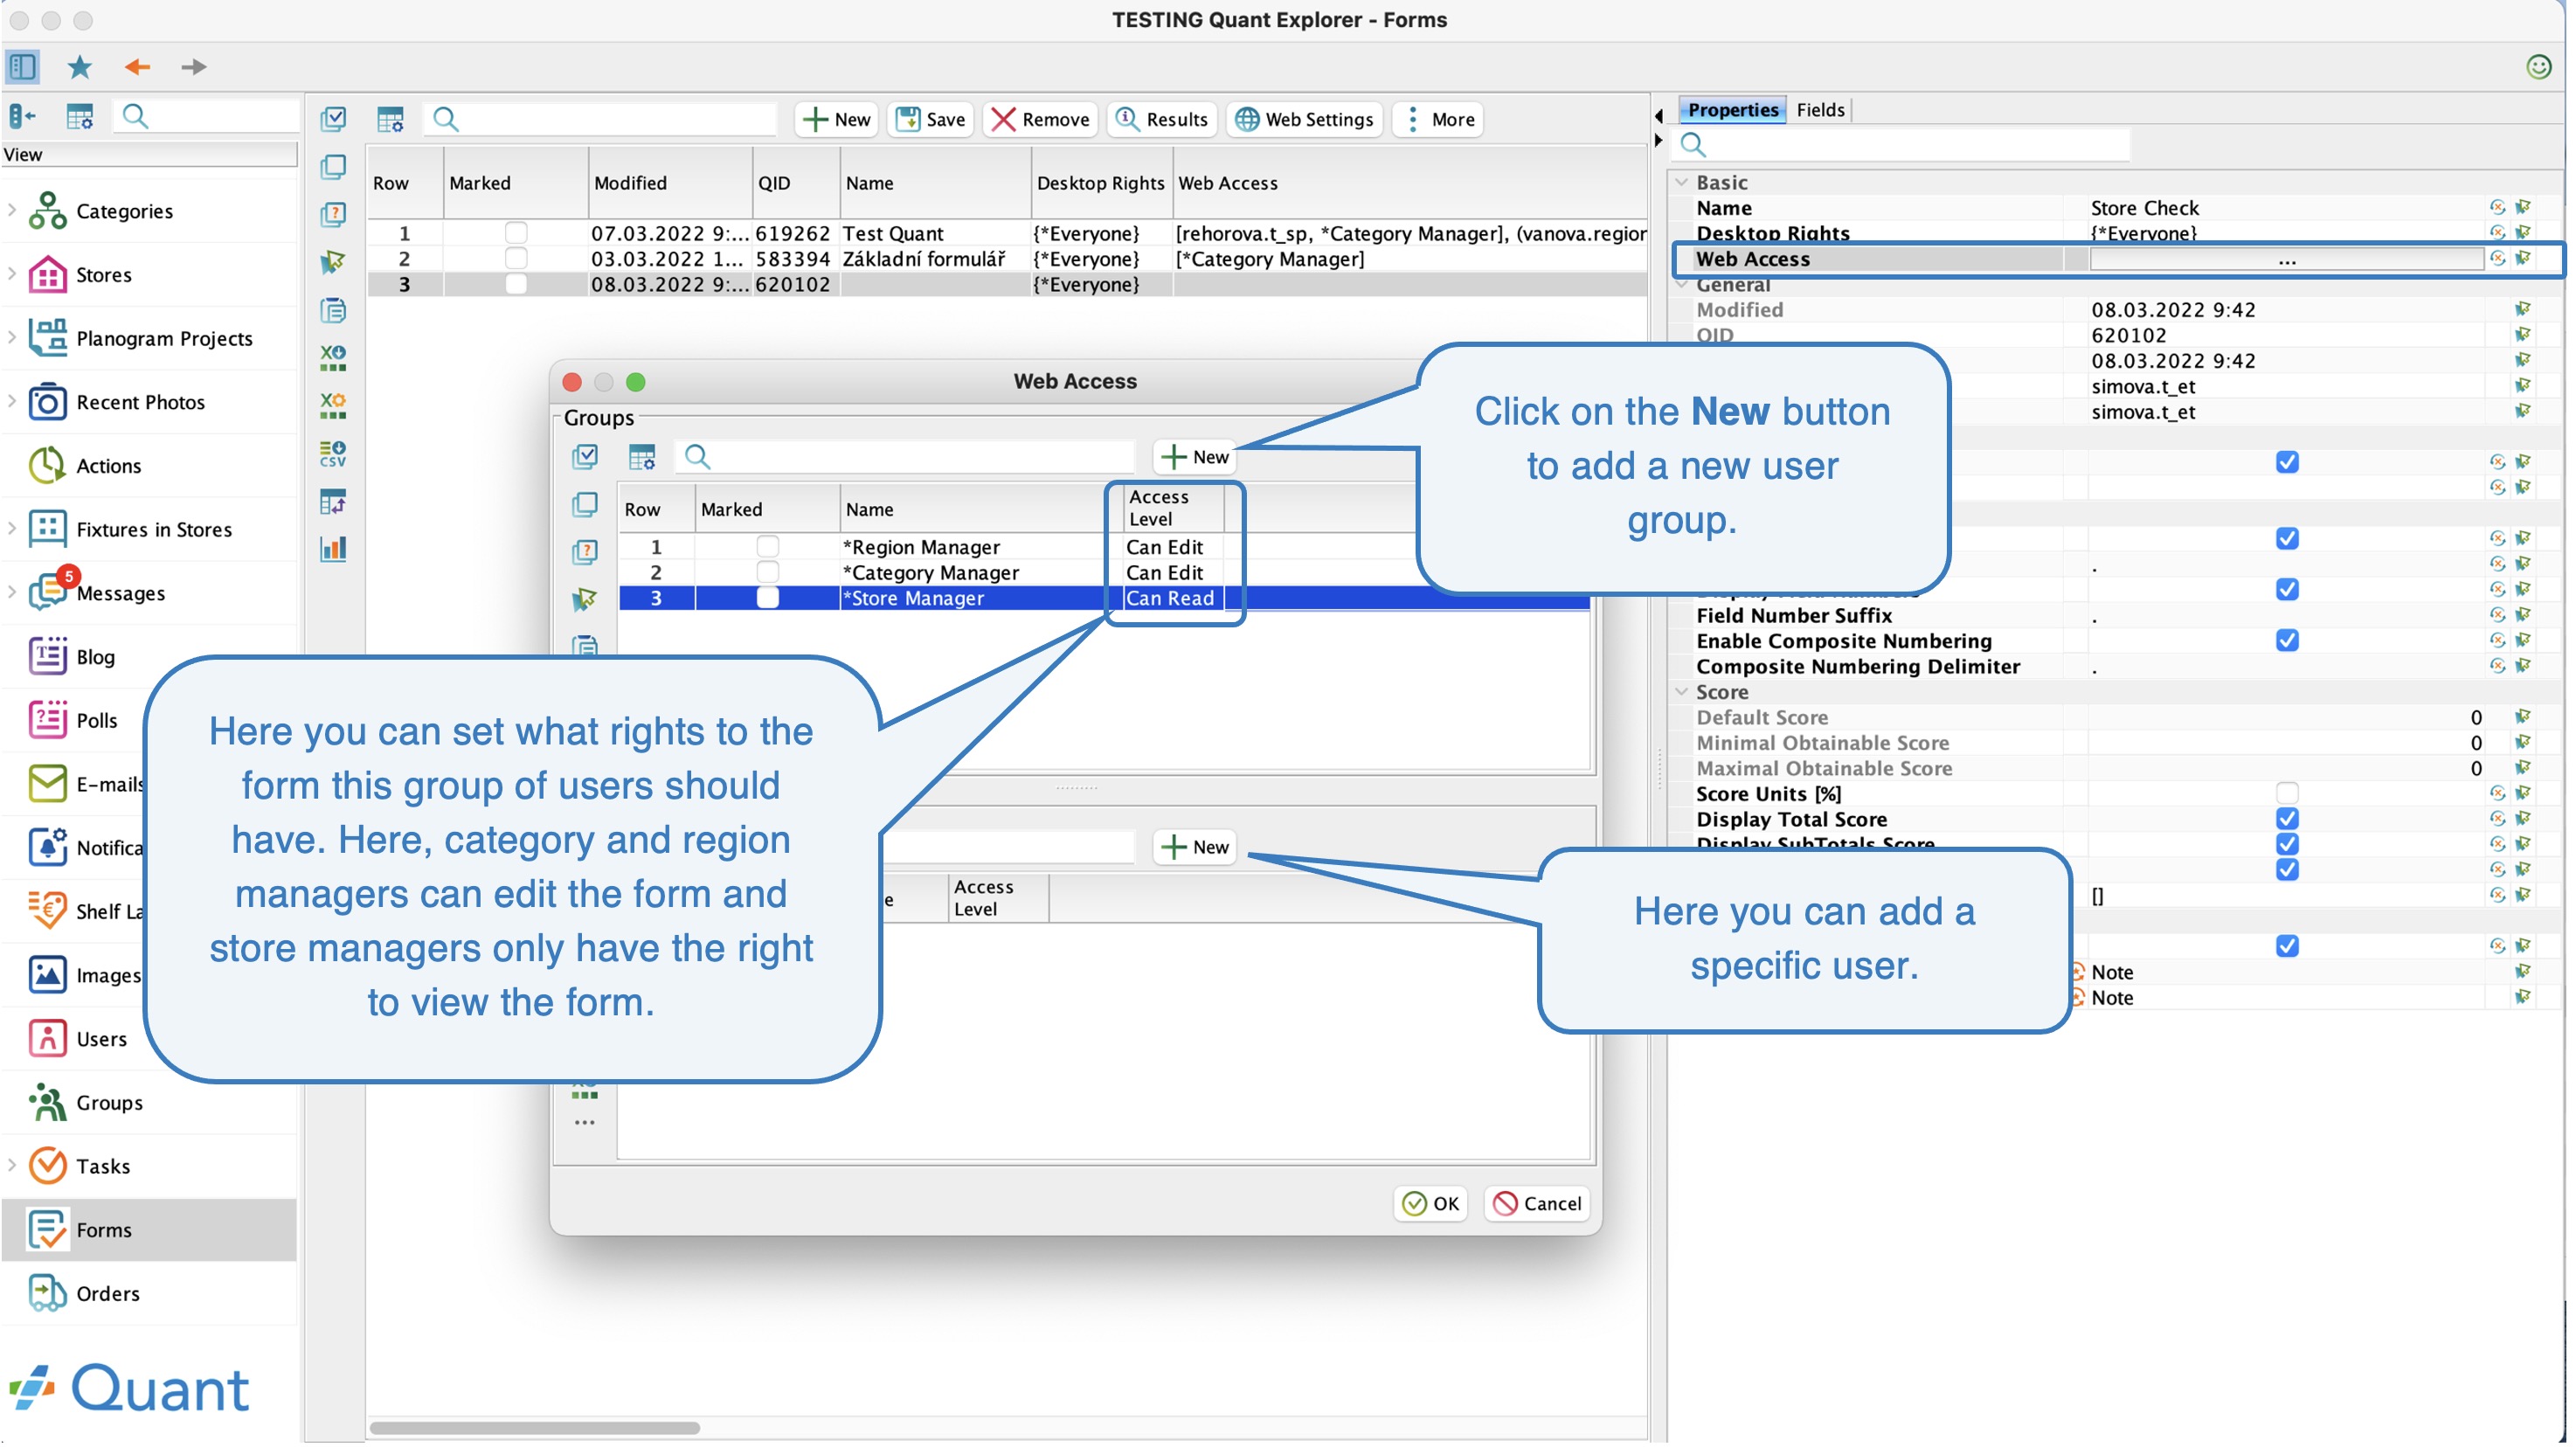
Task: Open Users in the sidebar
Action: [101, 1039]
